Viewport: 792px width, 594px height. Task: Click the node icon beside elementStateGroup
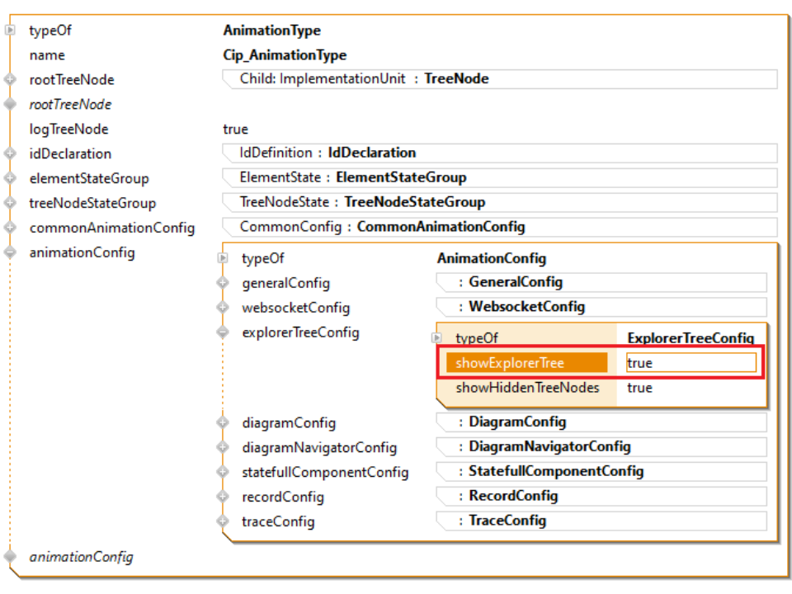click(x=10, y=178)
